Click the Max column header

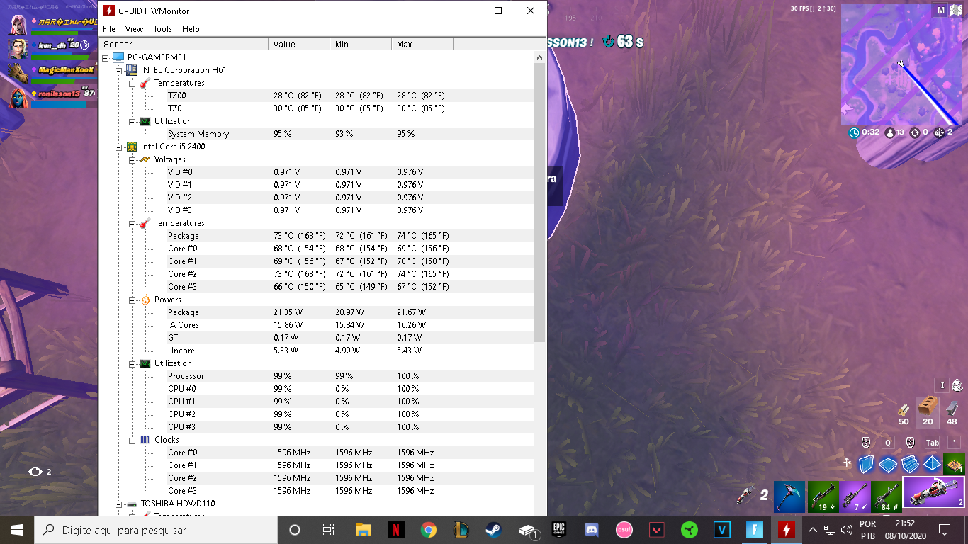[x=422, y=44]
